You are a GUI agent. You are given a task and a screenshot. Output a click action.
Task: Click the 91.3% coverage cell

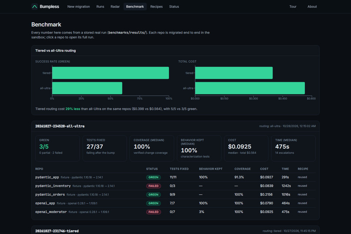click(239, 177)
